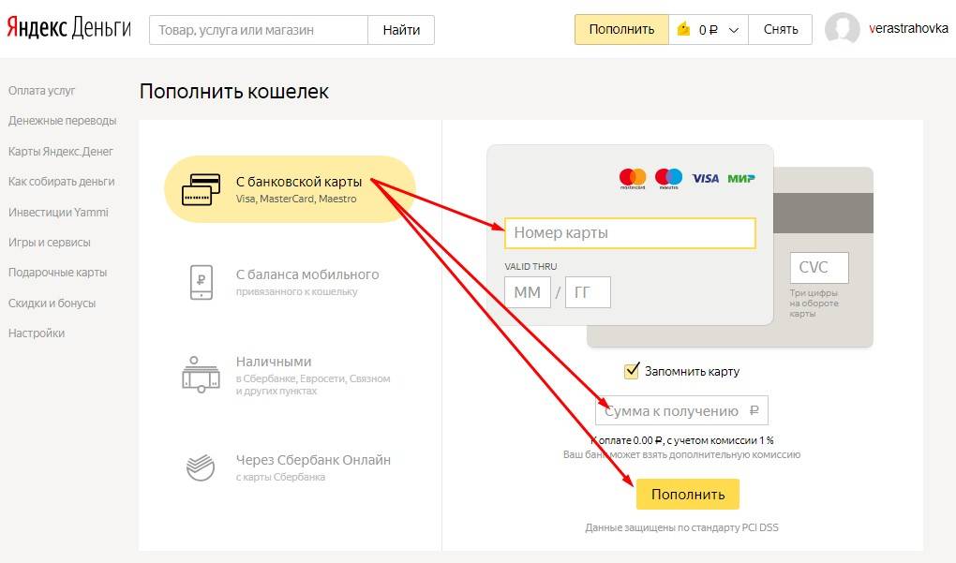Screen dimensions: 956x563
Task: Click the Sberbank logo icon
Action: tap(201, 467)
